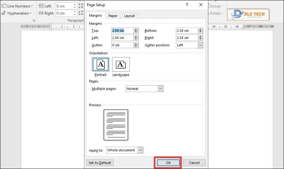Select the Landscape orientation icon
284x169 pixels.
(121, 64)
